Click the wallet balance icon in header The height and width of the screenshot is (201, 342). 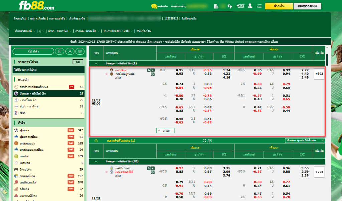tap(216, 6)
